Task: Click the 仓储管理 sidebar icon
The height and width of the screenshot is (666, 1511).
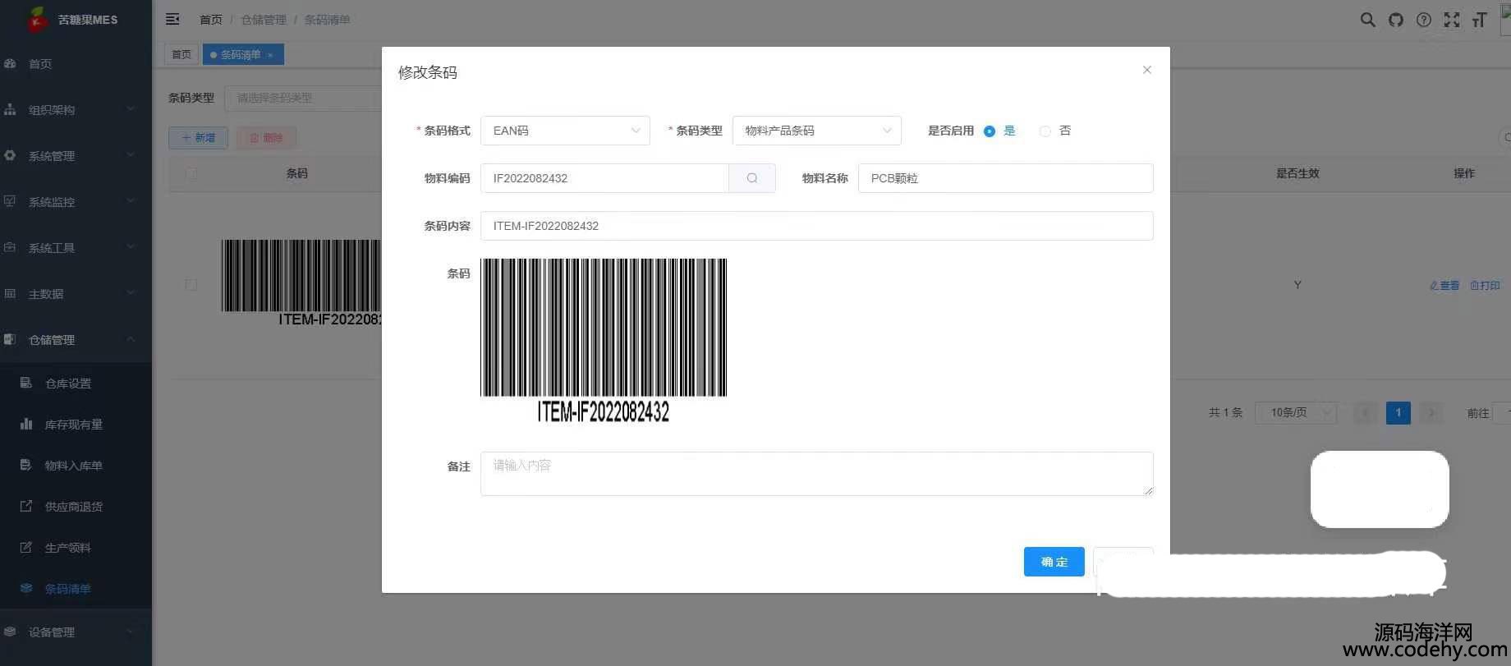Action: [x=10, y=339]
